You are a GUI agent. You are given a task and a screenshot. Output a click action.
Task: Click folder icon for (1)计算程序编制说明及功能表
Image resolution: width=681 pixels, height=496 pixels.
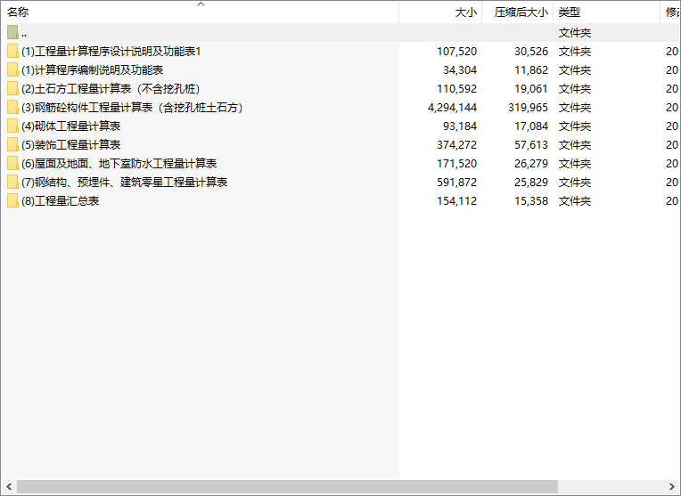tap(12, 69)
